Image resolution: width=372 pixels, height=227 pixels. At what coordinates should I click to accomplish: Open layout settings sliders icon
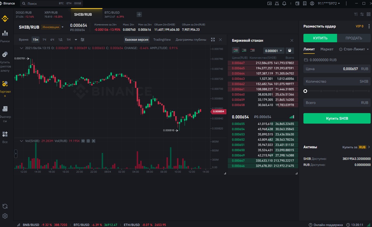[362, 14]
